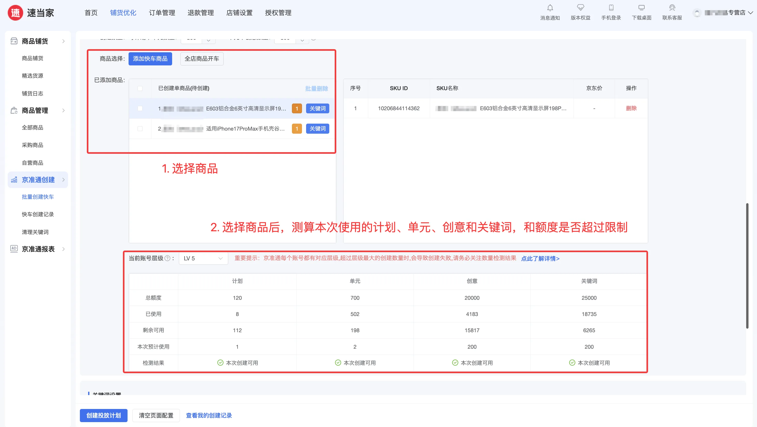Viewport: 757px width, 427px height.
Task: Check the iPhone17ProMax手机壳 product checkbox
Action: point(140,129)
